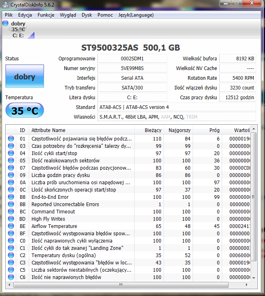
Task: Click status orb for attribute C3
Action: (11, 262)
